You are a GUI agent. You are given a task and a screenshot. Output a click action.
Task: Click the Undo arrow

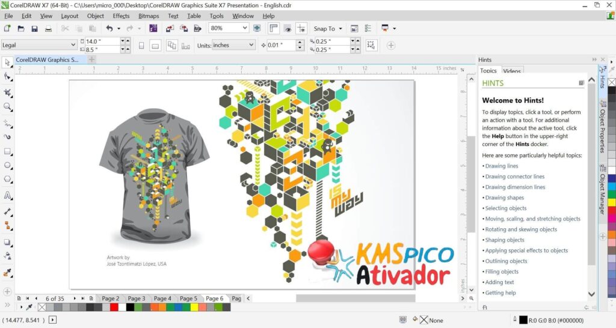coord(109,28)
